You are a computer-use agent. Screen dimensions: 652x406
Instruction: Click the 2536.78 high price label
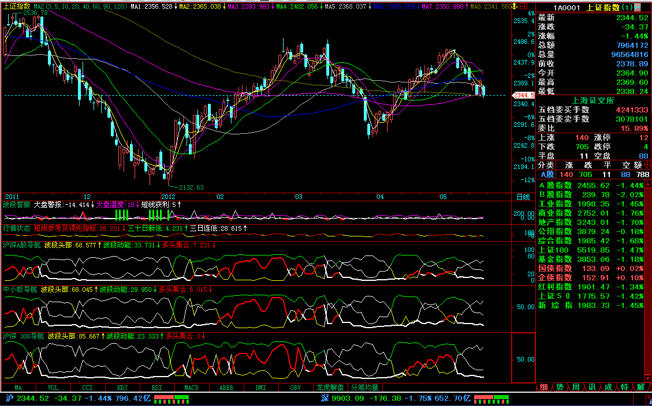35,13
